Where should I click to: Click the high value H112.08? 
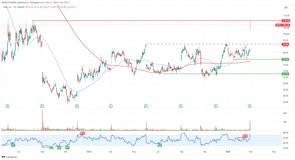click(x=38, y=7)
